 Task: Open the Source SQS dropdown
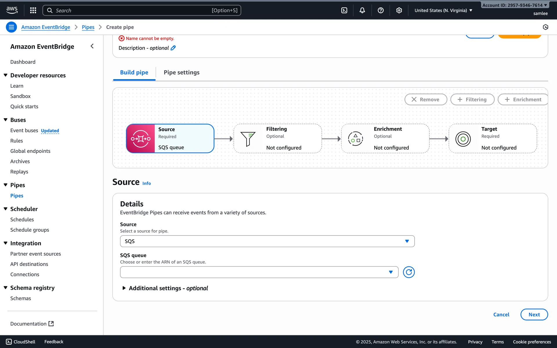point(267,241)
